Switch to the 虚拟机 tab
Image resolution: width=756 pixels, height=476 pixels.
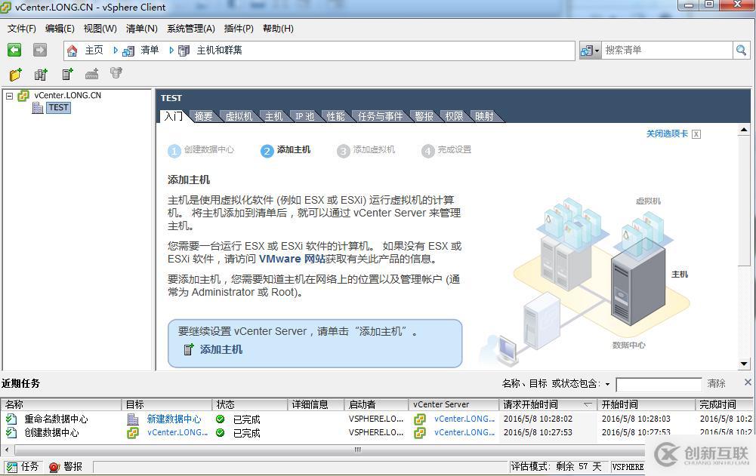point(239,116)
